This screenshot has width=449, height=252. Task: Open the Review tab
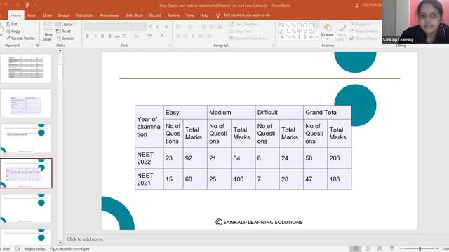click(x=173, y=15)
